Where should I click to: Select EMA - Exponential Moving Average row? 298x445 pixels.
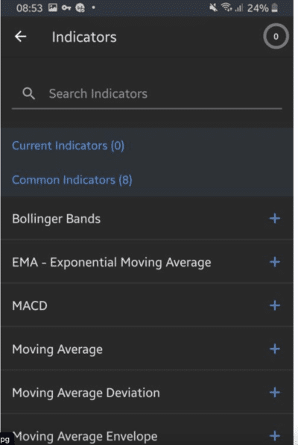click(147, 262)
